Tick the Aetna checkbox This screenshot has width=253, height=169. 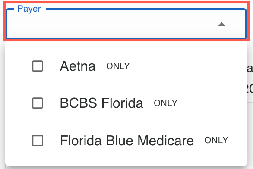coord(38,66)
